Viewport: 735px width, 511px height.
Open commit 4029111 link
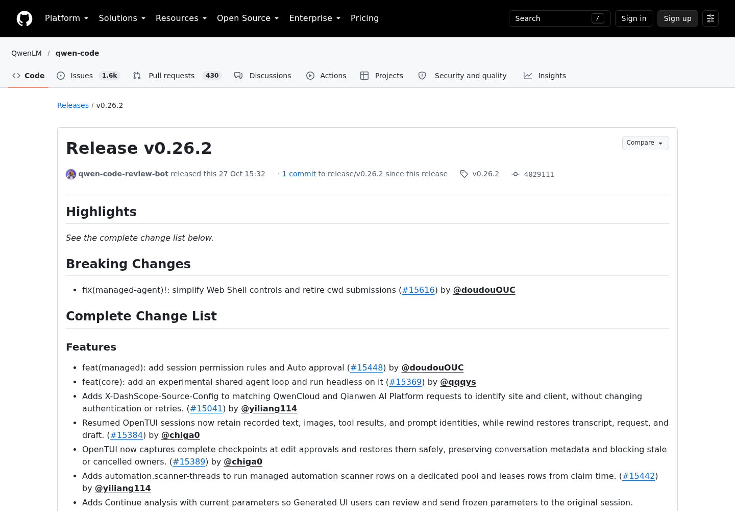pos(538,174)
